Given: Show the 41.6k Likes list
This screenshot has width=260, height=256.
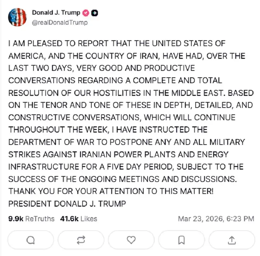Looking at the screenshot, I should [78, 219].
